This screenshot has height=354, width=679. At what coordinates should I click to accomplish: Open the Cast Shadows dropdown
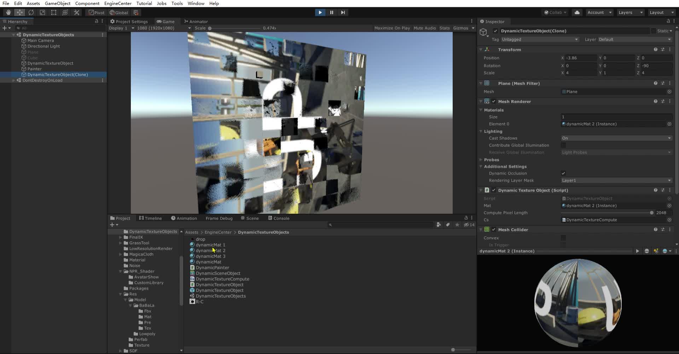coord(616,138)
